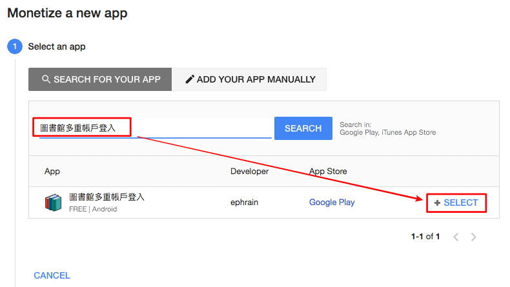Click the app title 圖書館多重帳戶登入 in results
The width and height of the screenshot is (510, 287).
tap(107, 197)
